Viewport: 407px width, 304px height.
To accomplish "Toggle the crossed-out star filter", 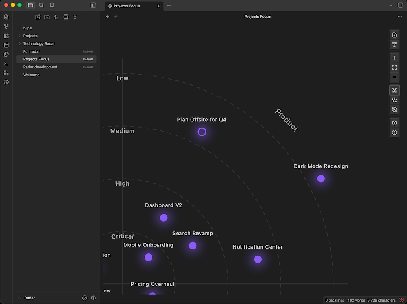I will [394, 100].
